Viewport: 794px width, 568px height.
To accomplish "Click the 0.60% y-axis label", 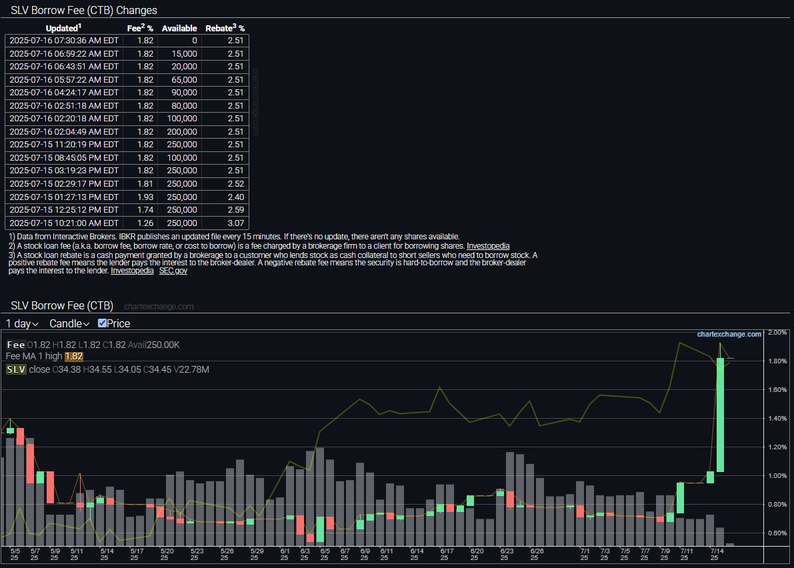I will [x=777, y=533].
